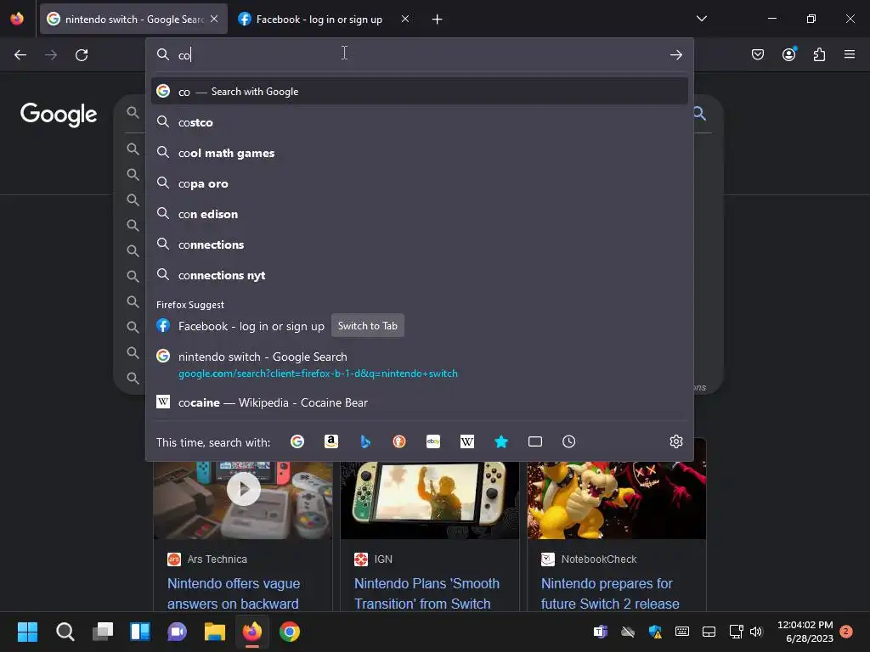Close the Facebook tab
Viewport: 870px width, 652px height.
click(x=405, y=19)
